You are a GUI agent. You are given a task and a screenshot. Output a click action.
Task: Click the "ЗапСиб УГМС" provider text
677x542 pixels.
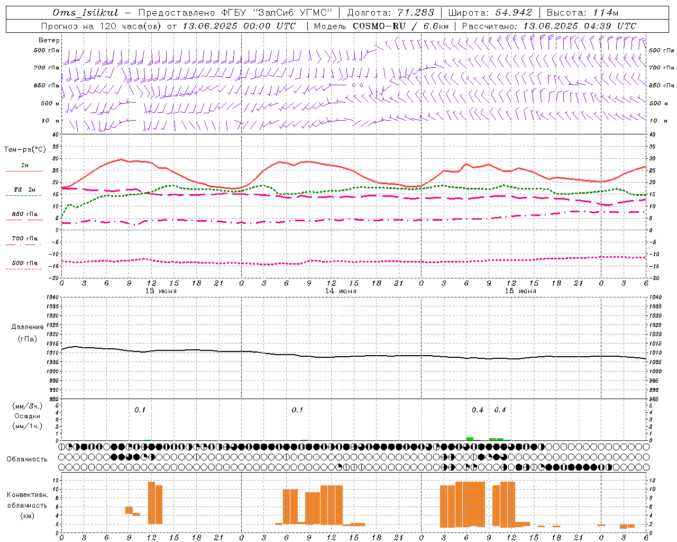point(293,13)
